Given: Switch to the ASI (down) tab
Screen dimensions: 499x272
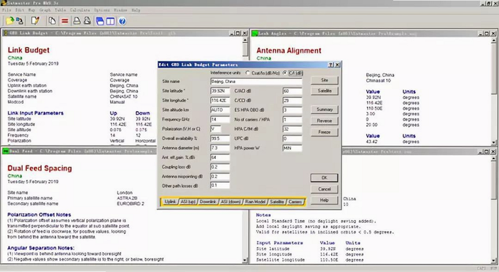Looking at the screenshot, I should (x=231, y=202).
